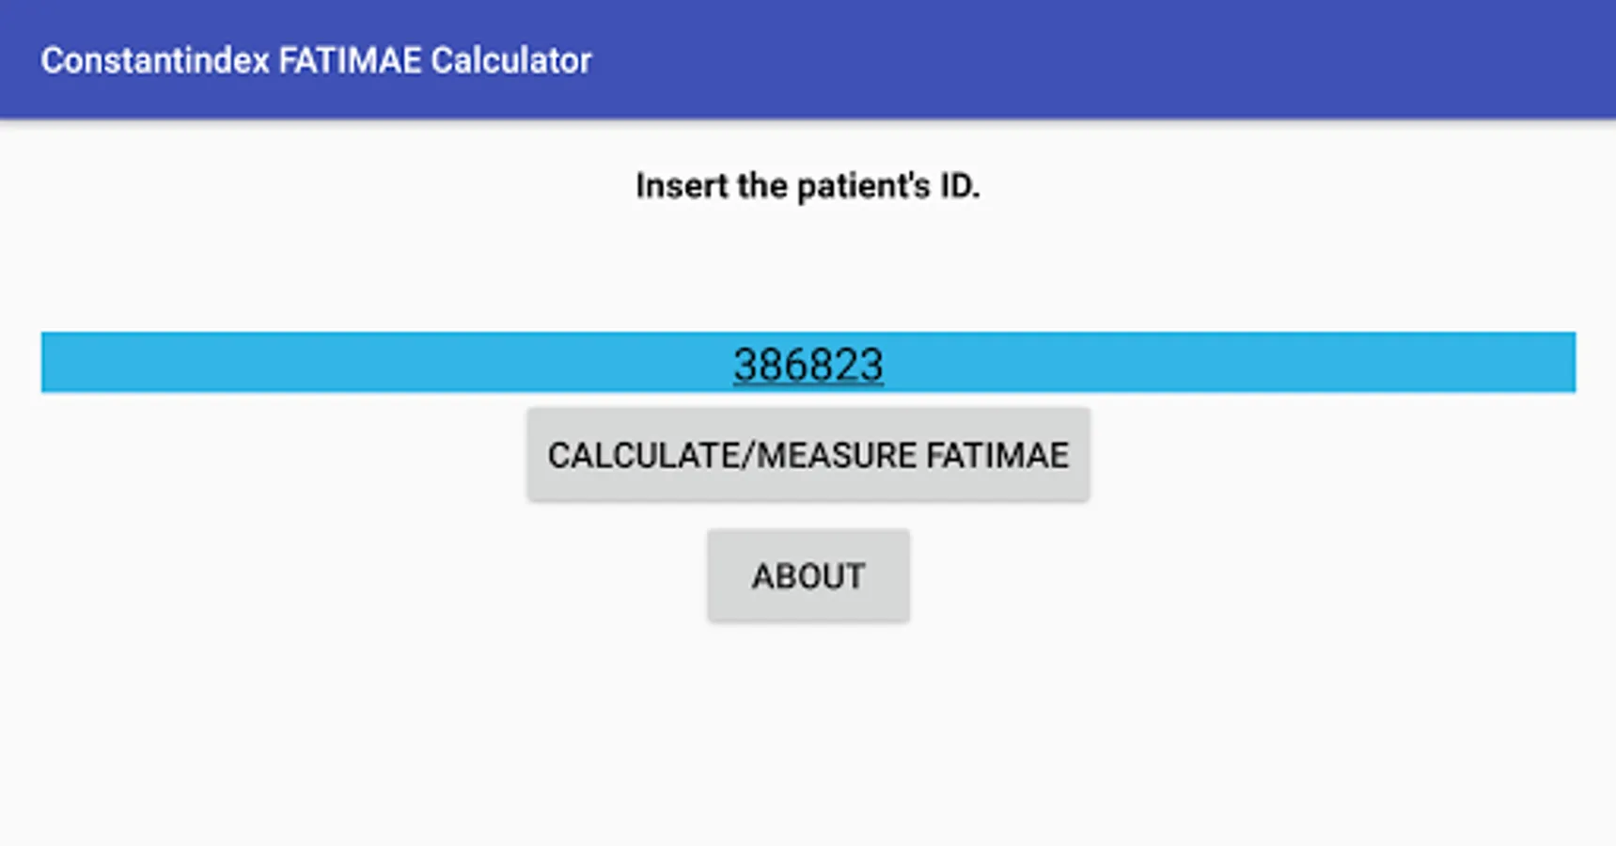Click the Constantindex FATIMAE Calculator title
This screenshot has width=1616, height=846.
click(316, 60)
